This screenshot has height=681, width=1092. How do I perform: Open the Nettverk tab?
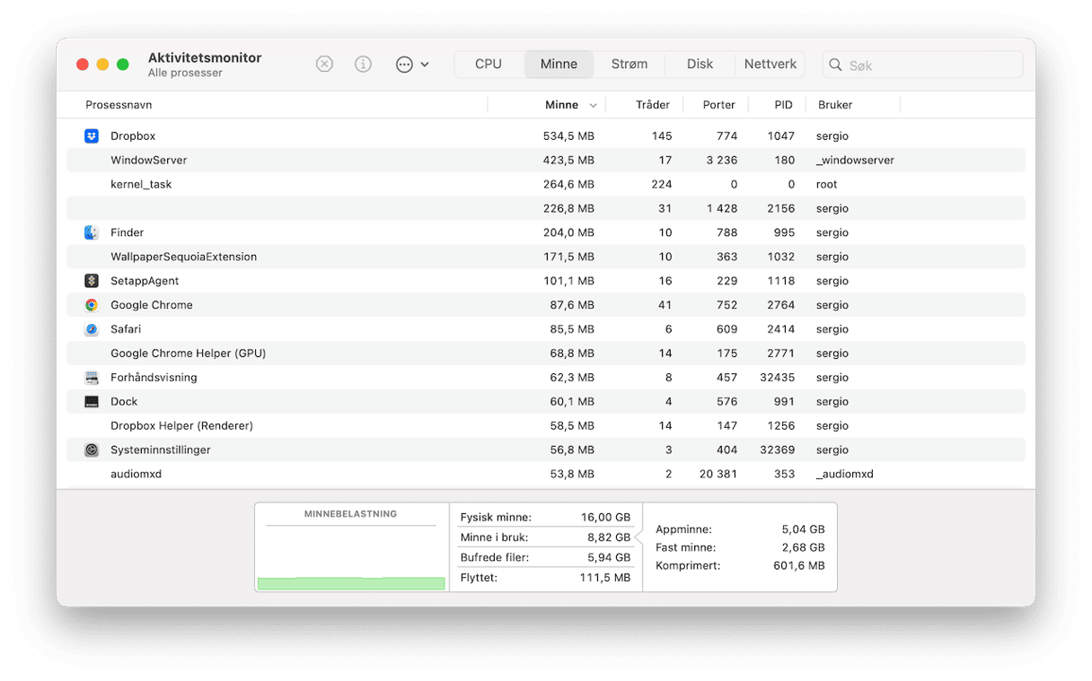click(771, 65)
